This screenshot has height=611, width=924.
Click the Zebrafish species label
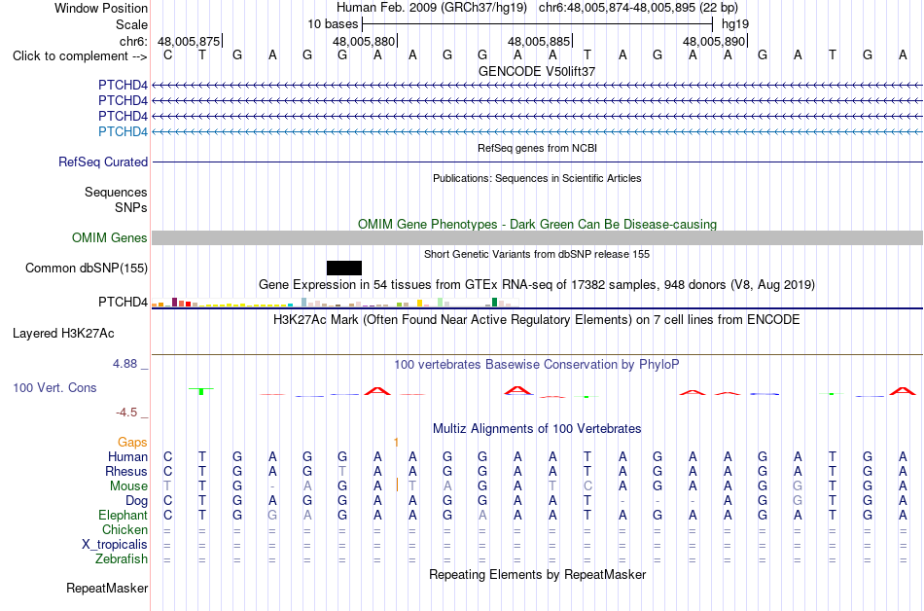click(122, 559)
